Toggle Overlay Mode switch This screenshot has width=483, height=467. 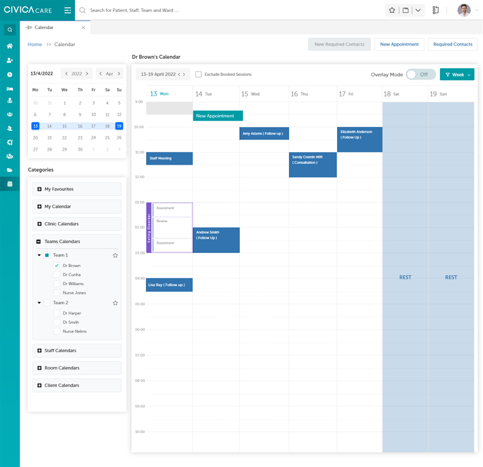(421, 74)
